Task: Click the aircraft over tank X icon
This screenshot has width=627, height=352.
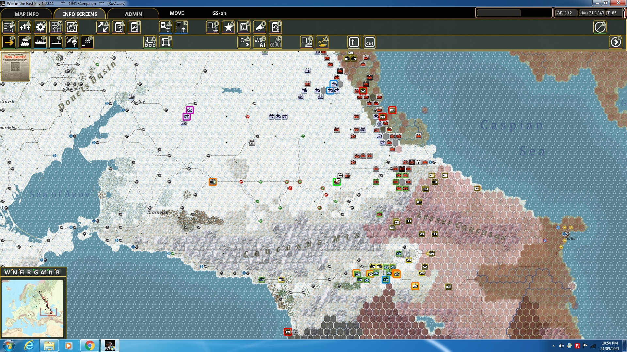Action: coord(323,42)
